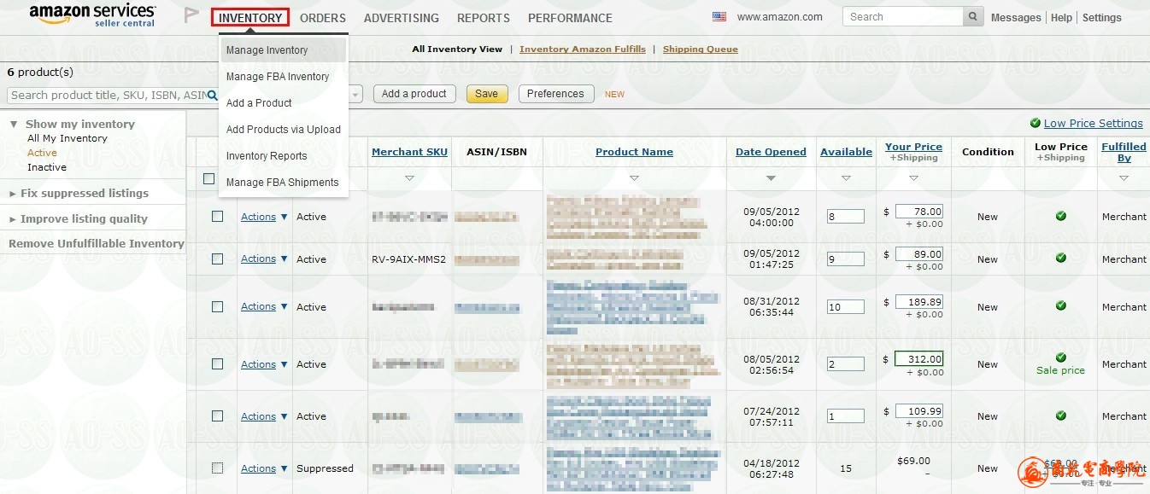1150x494 pixels.
Task: Open the REPORTS menu
Action: coord(484,18)
